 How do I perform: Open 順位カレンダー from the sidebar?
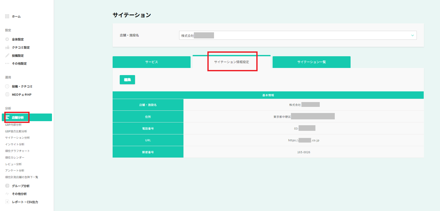click(15, 158)
